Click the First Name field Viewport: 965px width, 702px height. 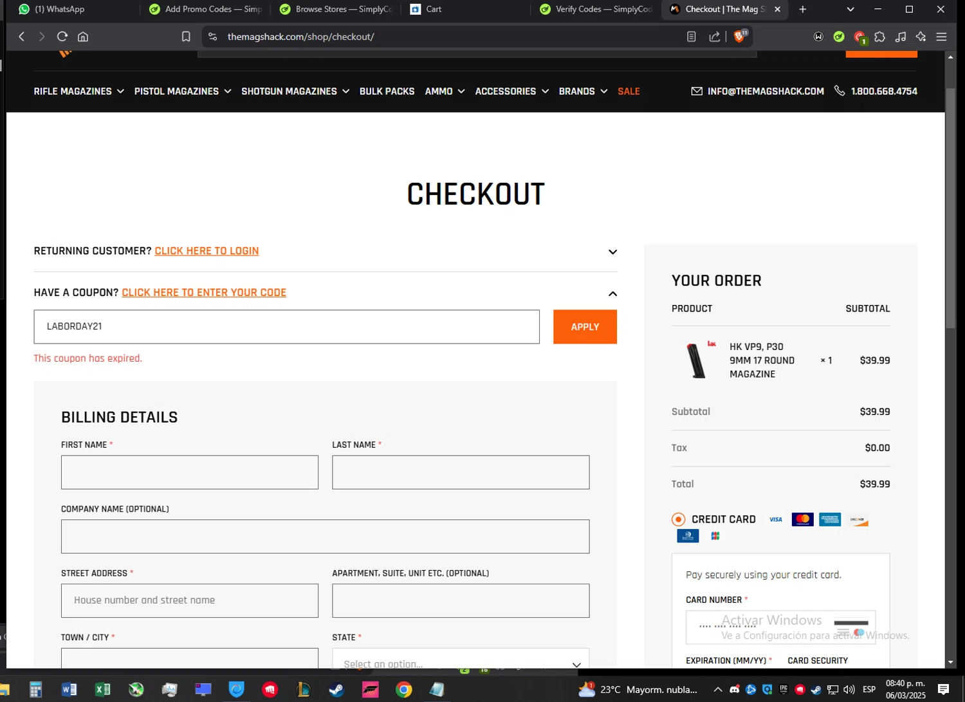190,472
